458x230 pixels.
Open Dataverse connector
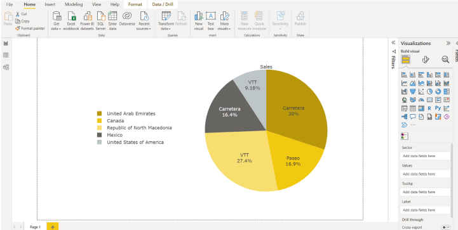pos(127,18)
